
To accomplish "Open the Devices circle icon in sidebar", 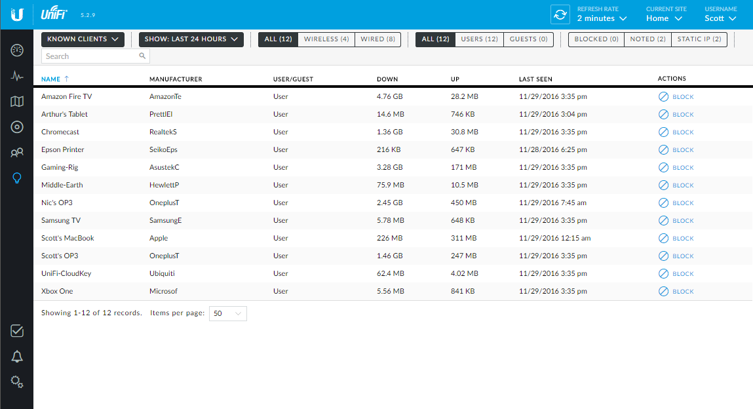I will [17, 127].
